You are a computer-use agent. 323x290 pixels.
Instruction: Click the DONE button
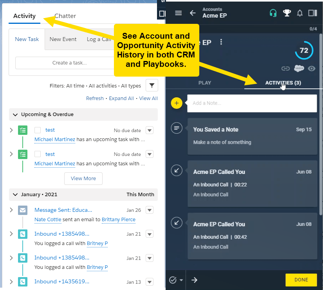(x=301, y=280)
